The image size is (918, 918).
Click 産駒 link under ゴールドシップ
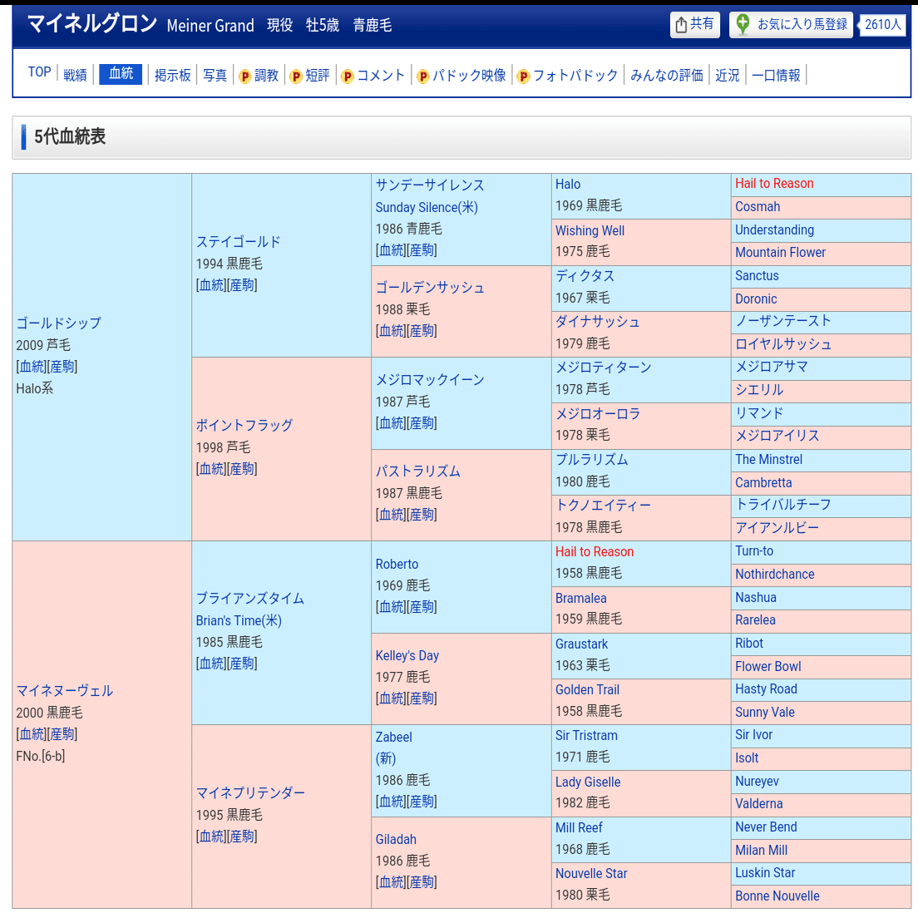(x=62, y=367)
